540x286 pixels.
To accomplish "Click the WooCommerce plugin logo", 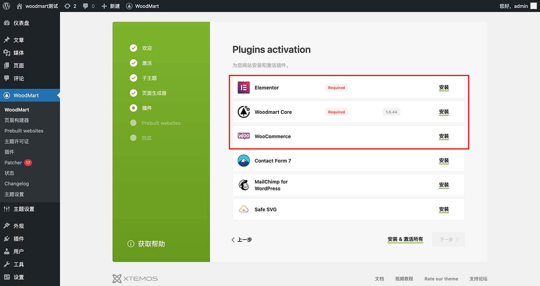I will pos(244,136).
